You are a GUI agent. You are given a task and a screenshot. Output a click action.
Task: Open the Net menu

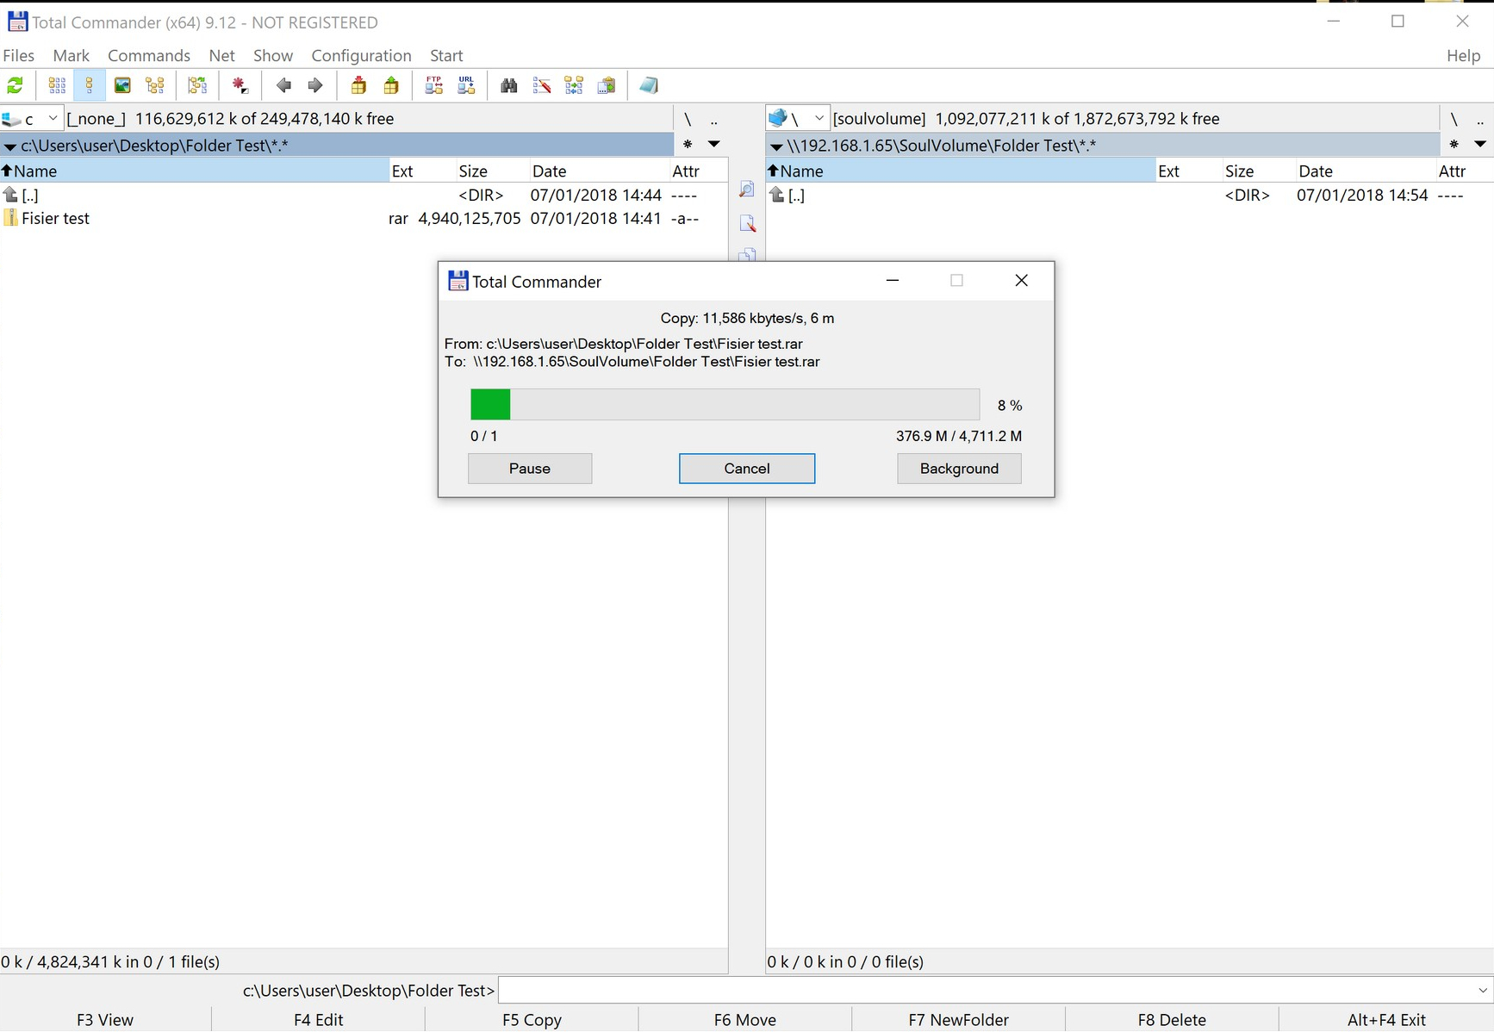221,55
